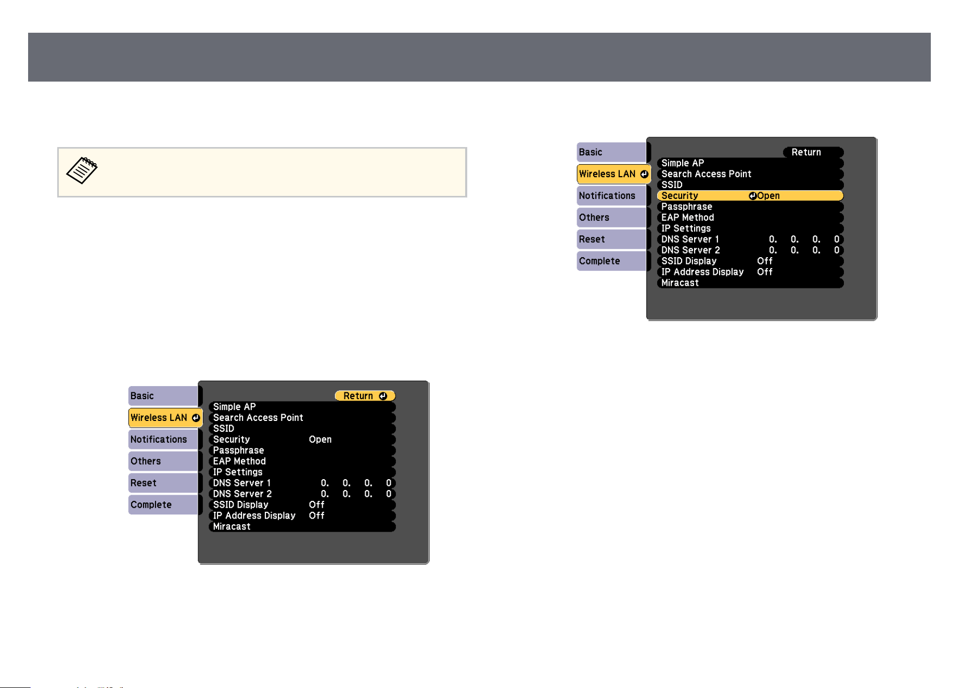Click Return button in the upper-right menu
Screen dimensions: 974x688
[813, 152]
